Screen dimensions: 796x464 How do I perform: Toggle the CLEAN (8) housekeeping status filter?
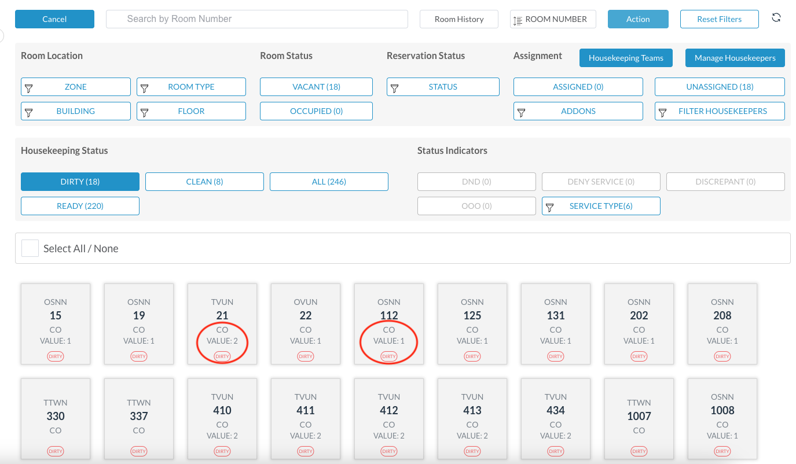pyautogui.click(x=204, y=181)
